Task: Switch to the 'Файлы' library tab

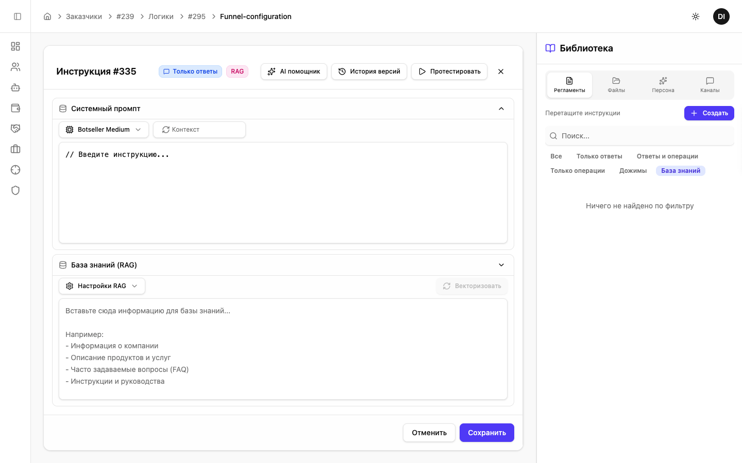Action: pos(616,85)
